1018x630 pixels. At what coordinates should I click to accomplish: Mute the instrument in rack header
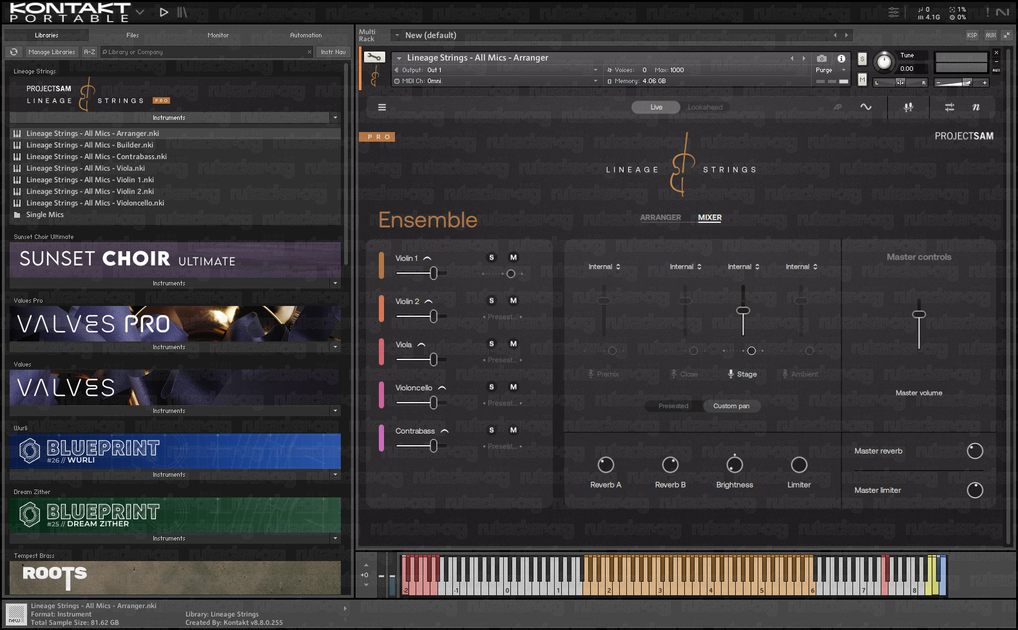862,79
